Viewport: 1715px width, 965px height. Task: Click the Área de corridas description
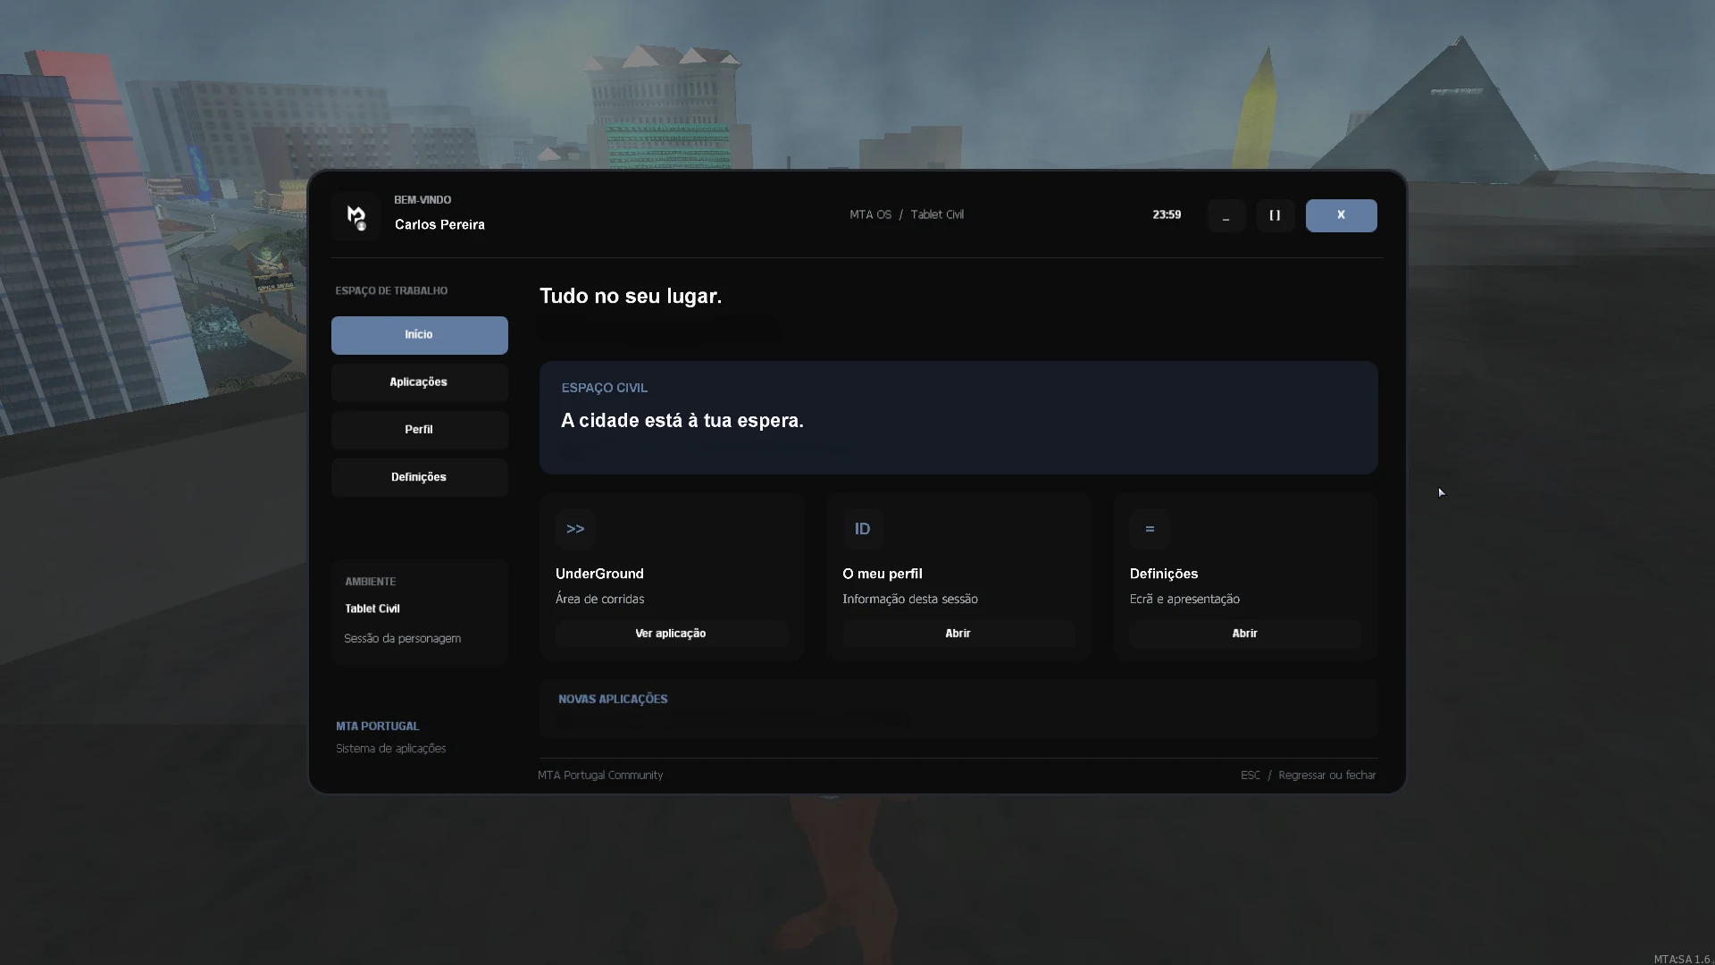(599, 600)
